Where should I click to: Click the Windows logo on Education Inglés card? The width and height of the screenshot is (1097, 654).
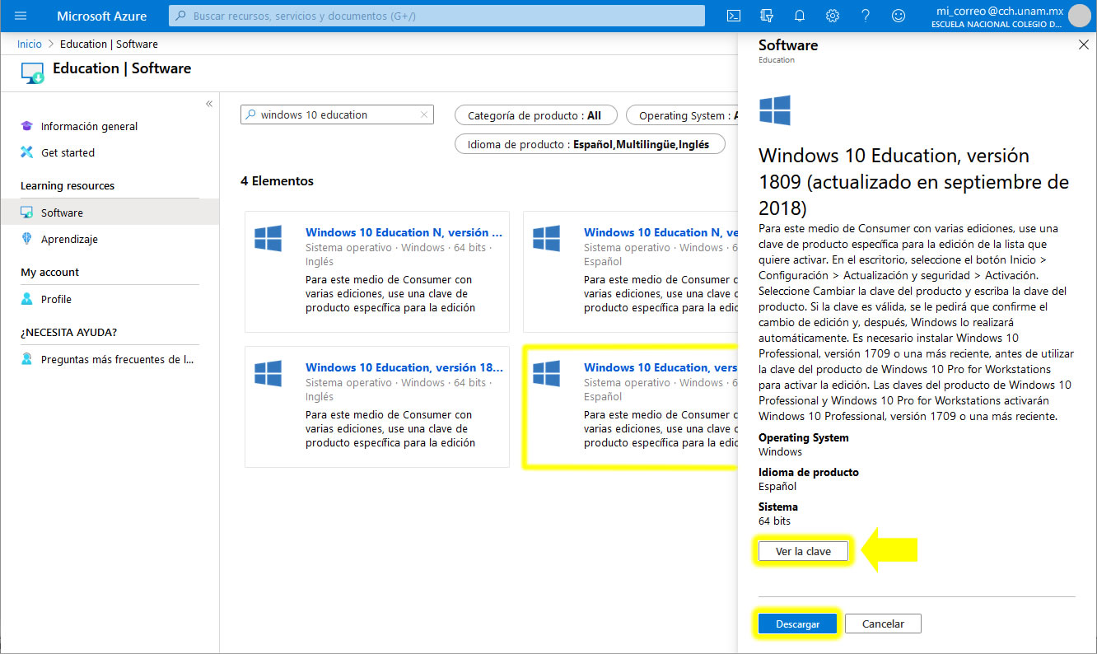pos(268,374)
